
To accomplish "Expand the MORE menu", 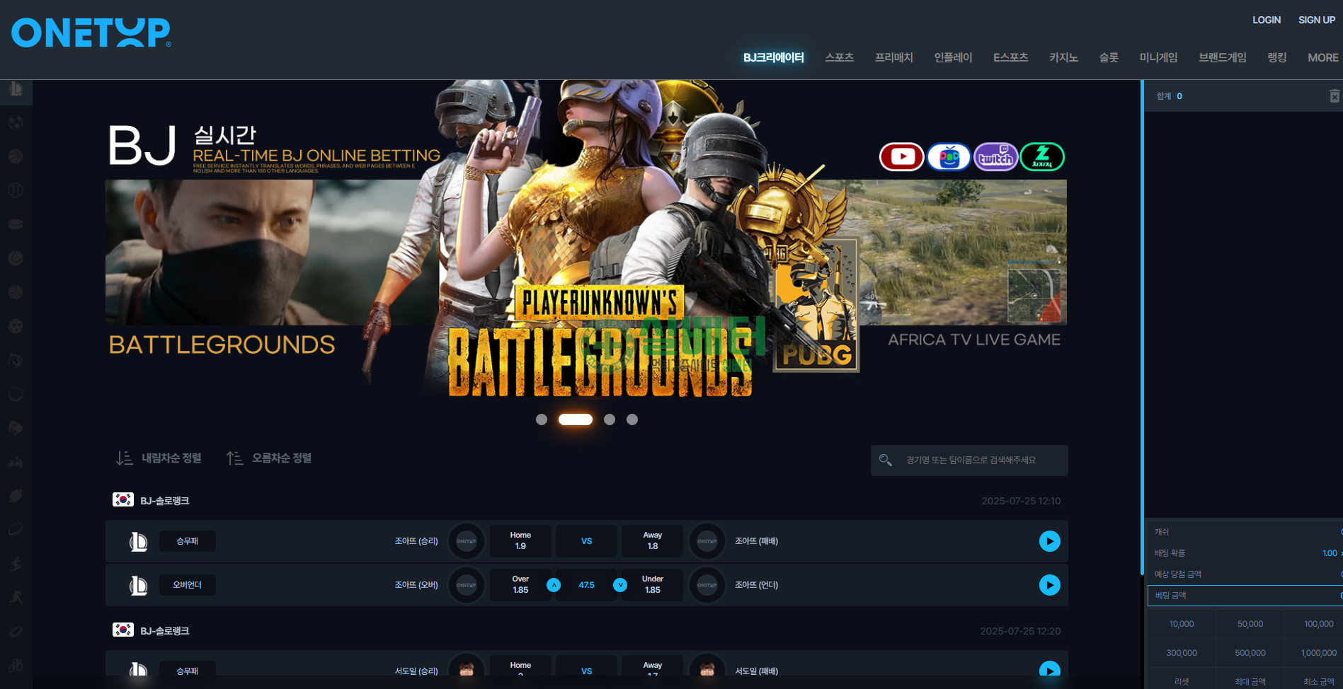I will (1322, 57).
